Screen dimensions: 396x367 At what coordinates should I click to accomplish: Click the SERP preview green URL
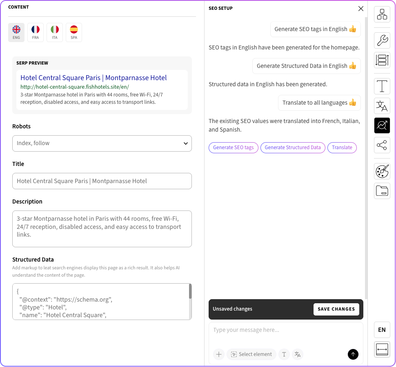coord(75,87)
